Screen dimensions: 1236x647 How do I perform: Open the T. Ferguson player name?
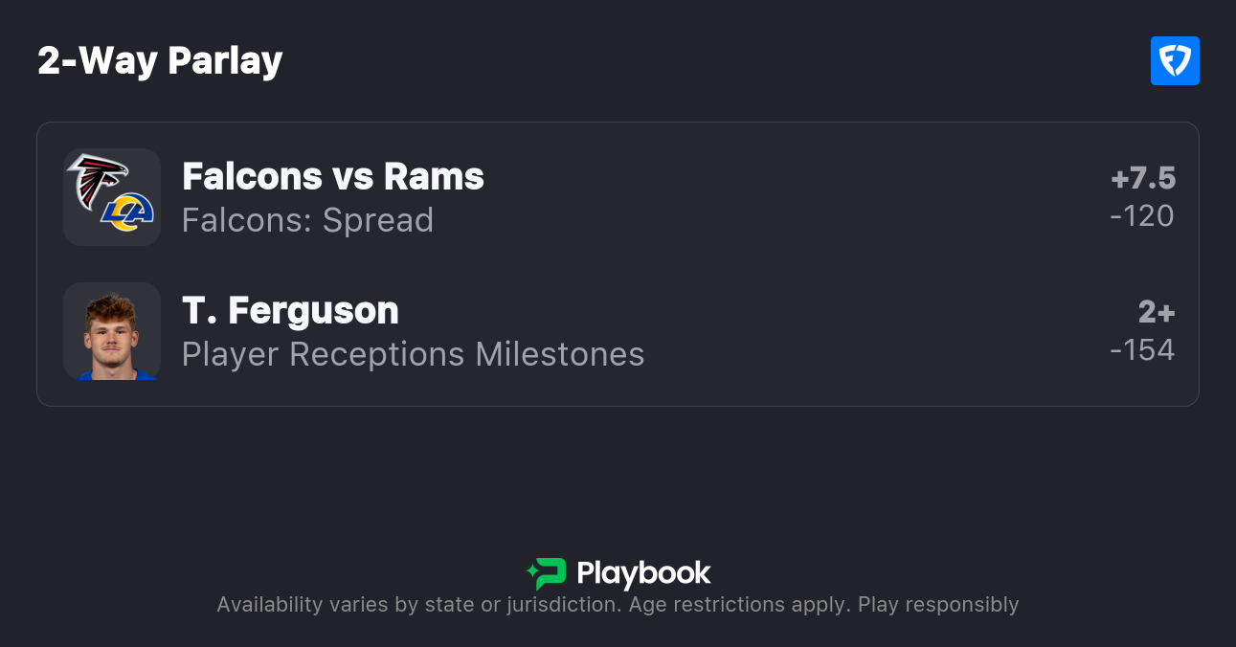click(x=290, y=310)
